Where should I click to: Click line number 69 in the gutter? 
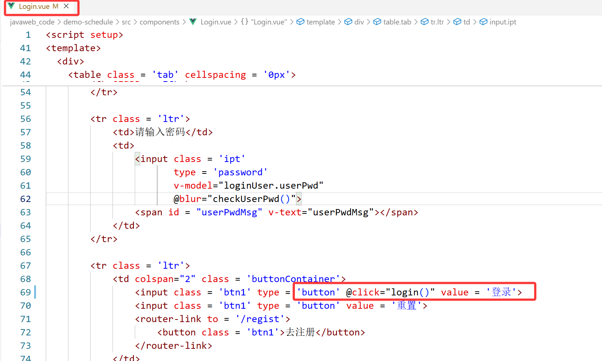click(x=26, y=292)
